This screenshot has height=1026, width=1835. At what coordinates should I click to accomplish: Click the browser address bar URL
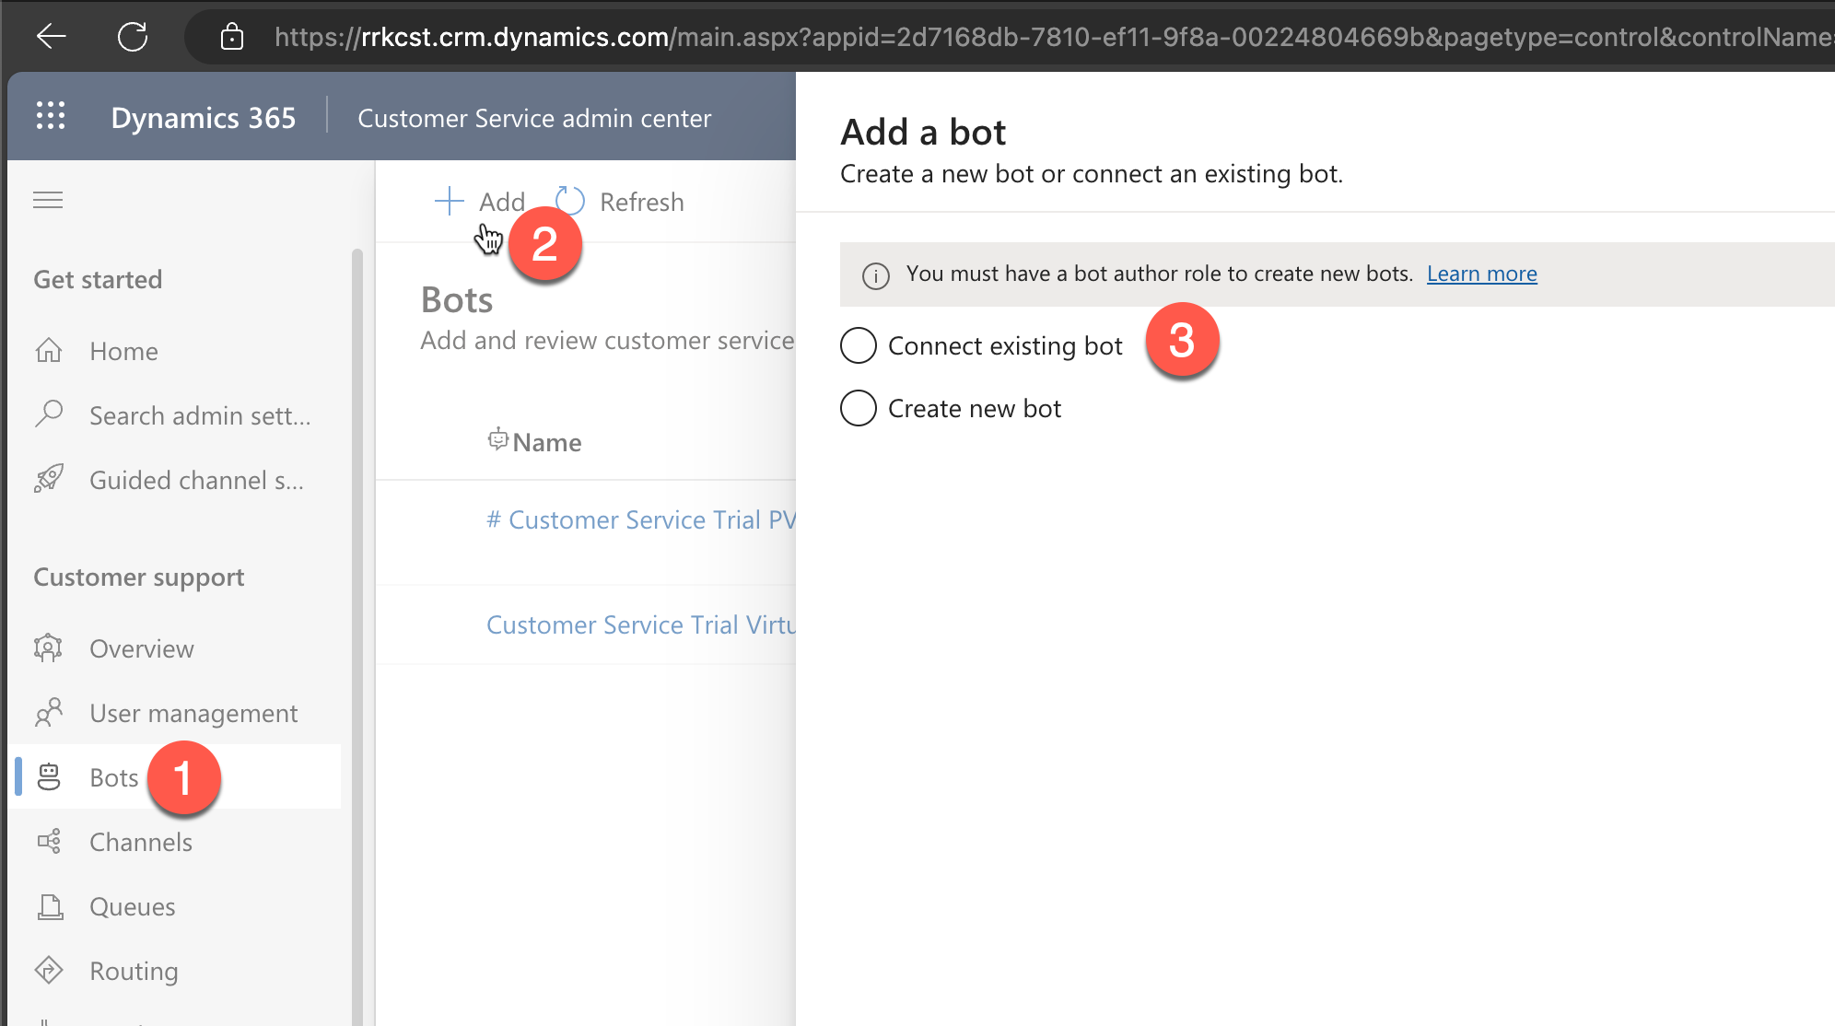click(x=1053, y=37)
